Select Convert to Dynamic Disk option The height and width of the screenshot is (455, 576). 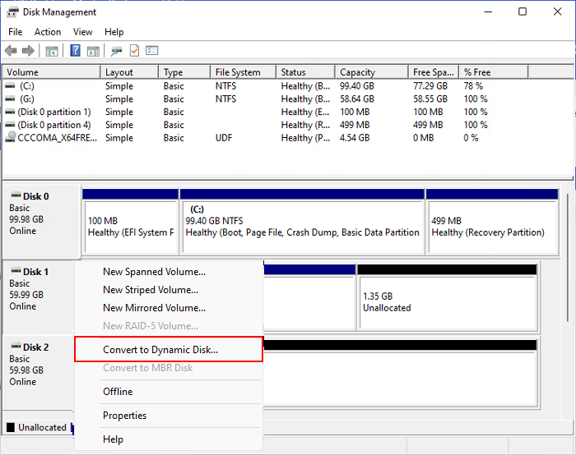(x=160, y=350)
